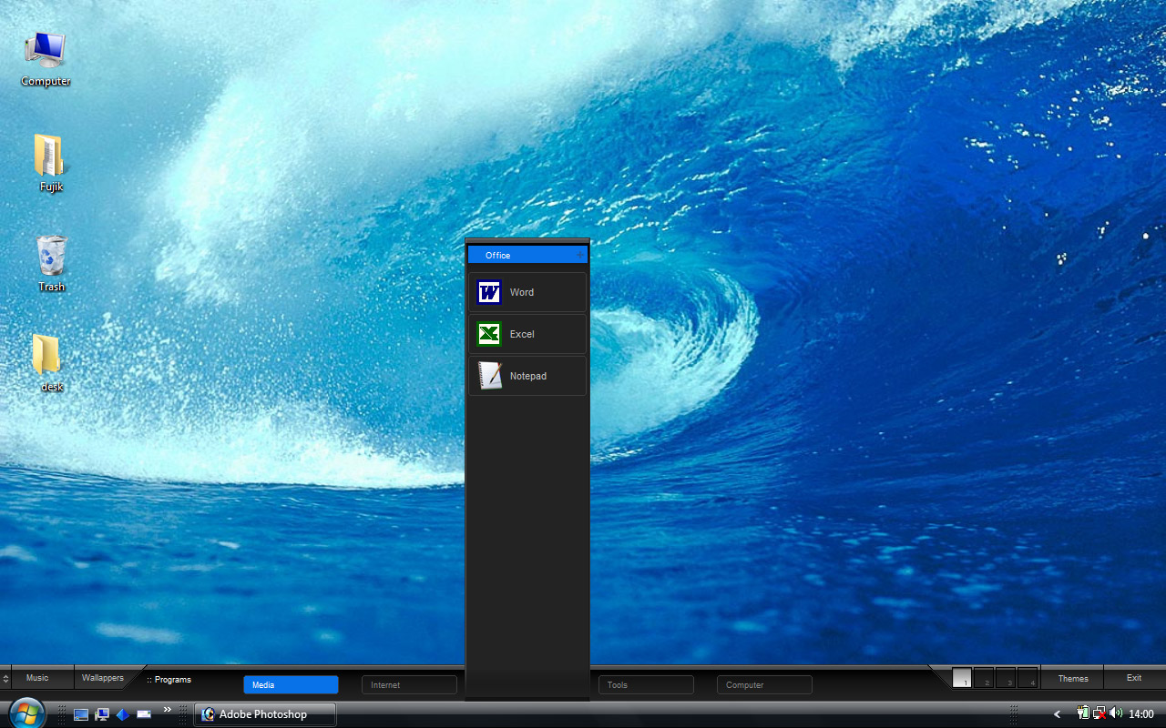Switch to virtual desktop 3
1166x728 pixels.
(1006, 678)
